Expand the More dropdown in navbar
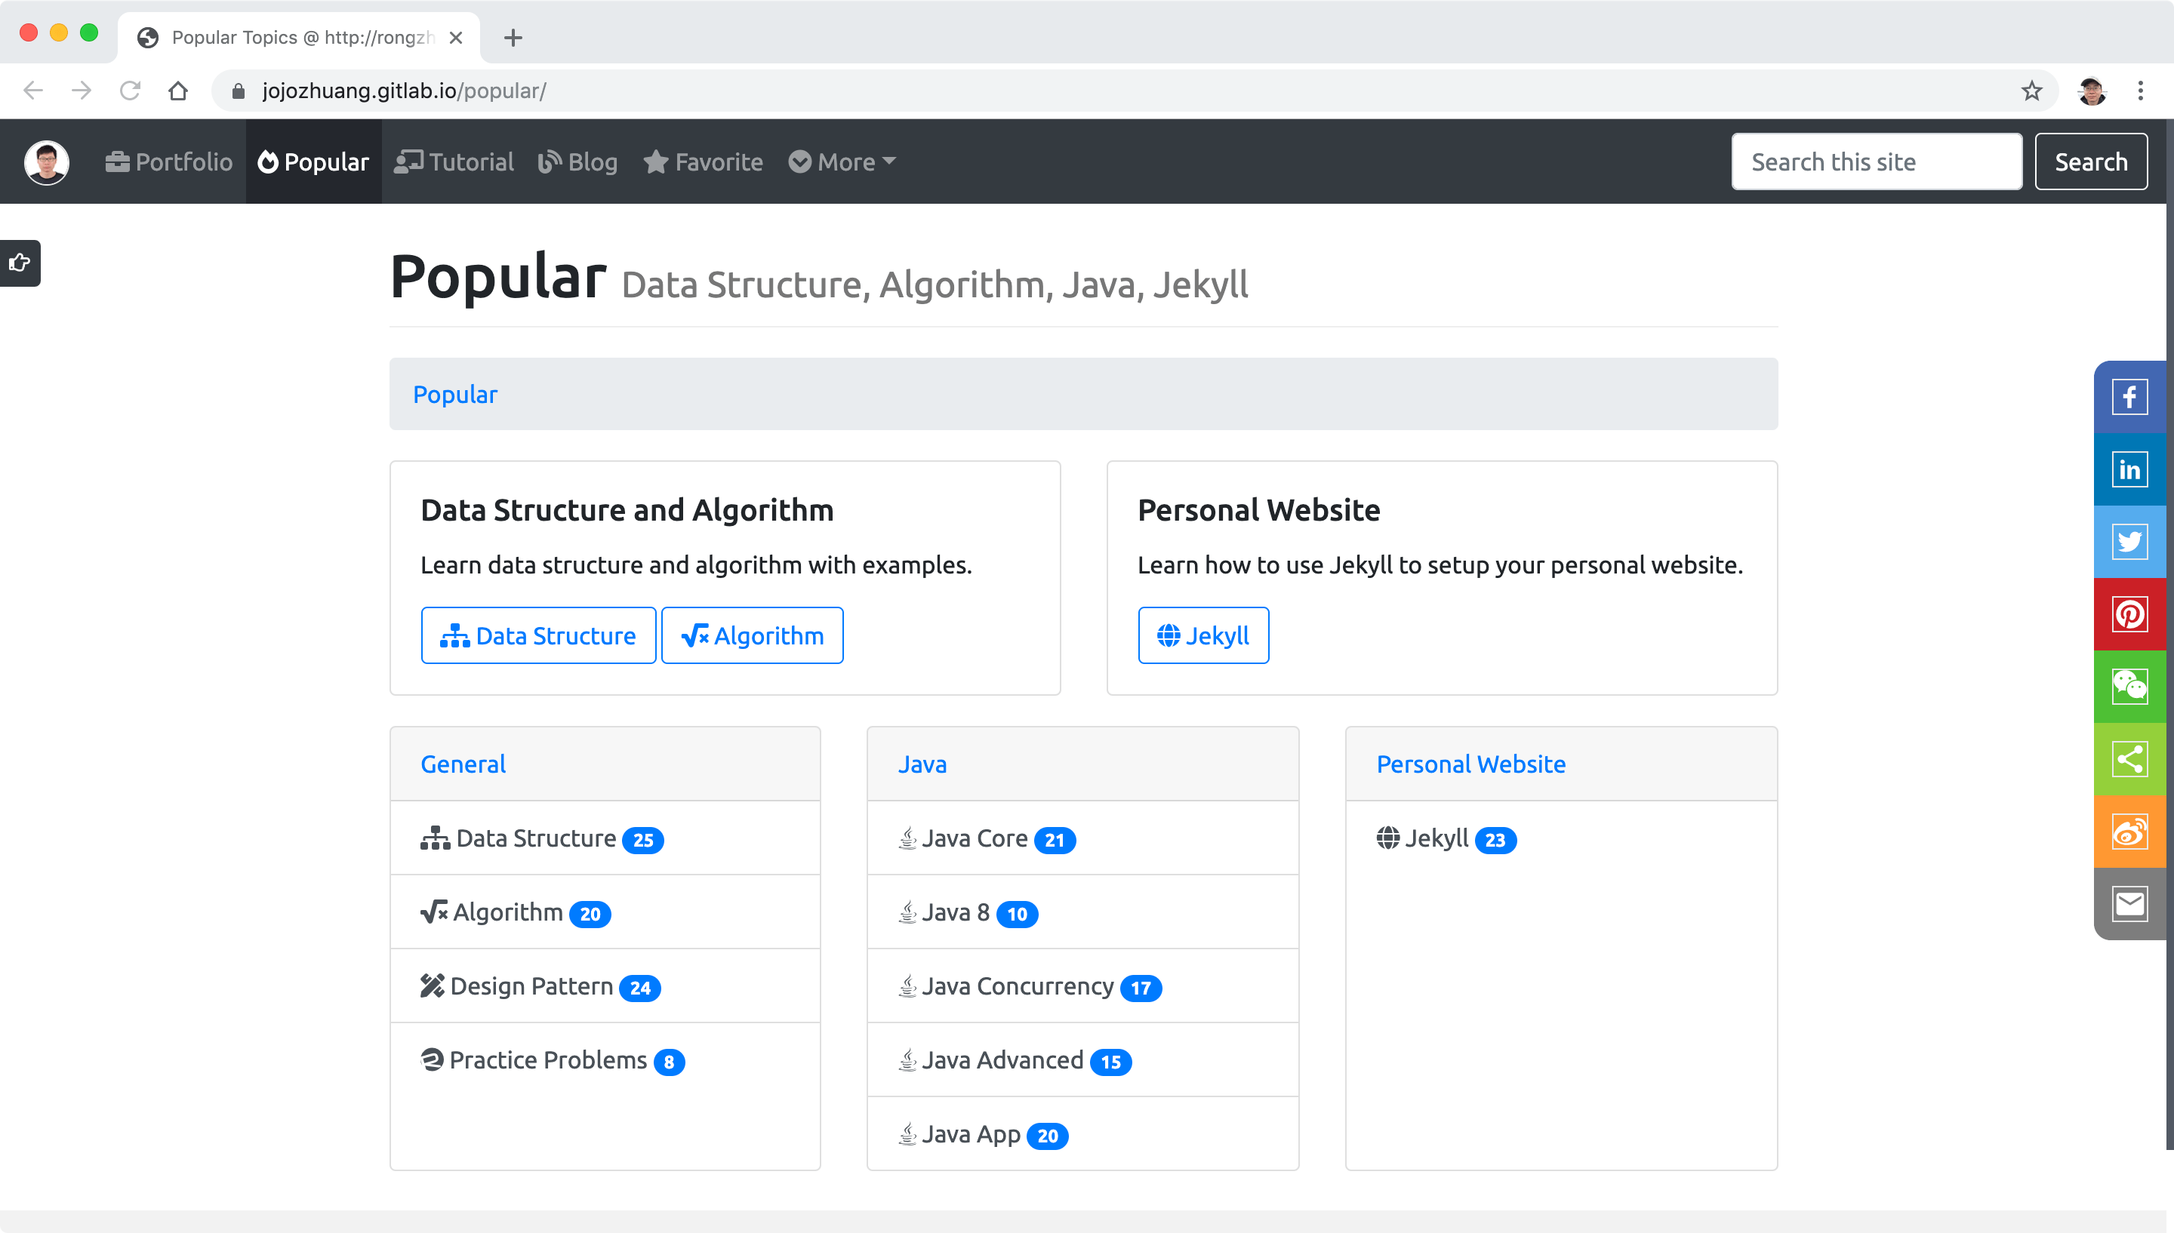The image size is (2174, 1233). click(x=842, y=161)
